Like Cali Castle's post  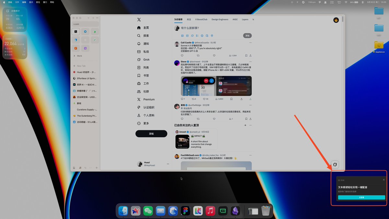[x=214, y=55]
